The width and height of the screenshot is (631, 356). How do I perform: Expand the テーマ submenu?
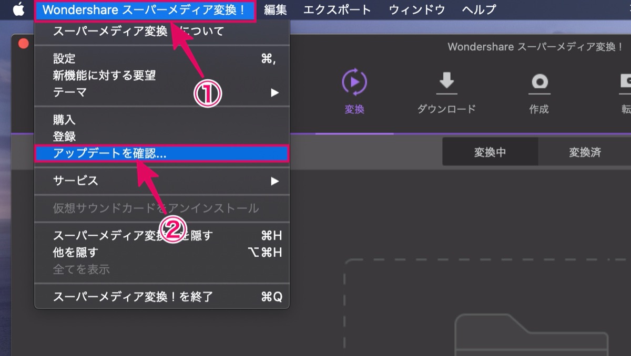coord(162,92)
